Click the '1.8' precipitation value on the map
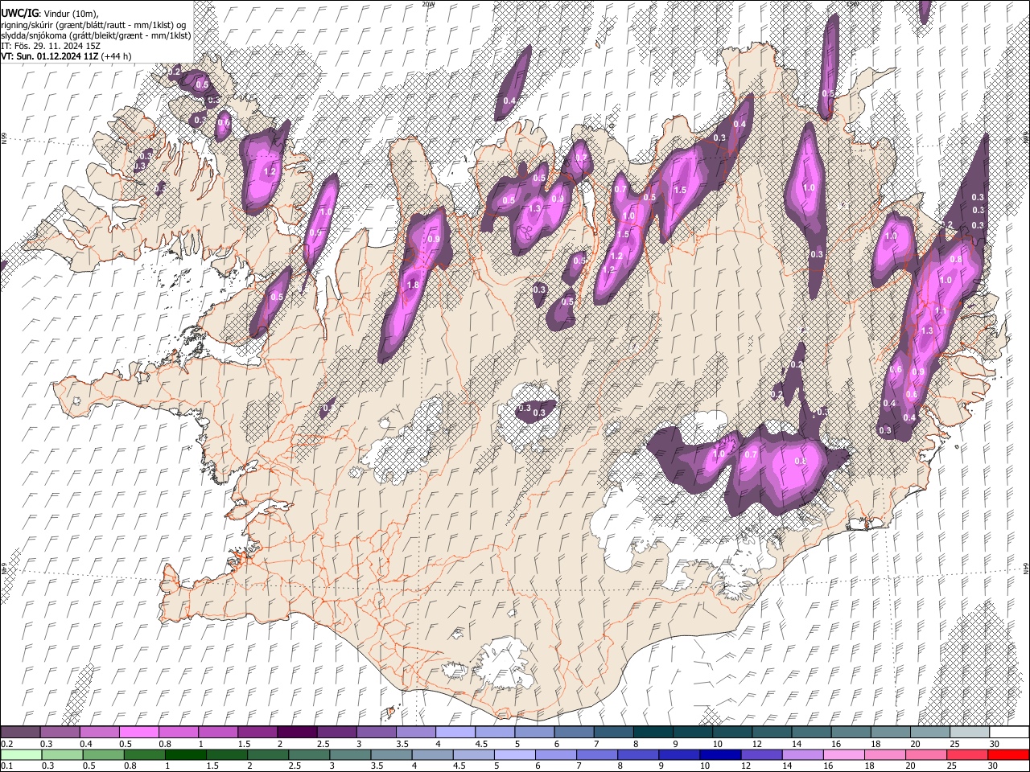 tap(414, 285)
